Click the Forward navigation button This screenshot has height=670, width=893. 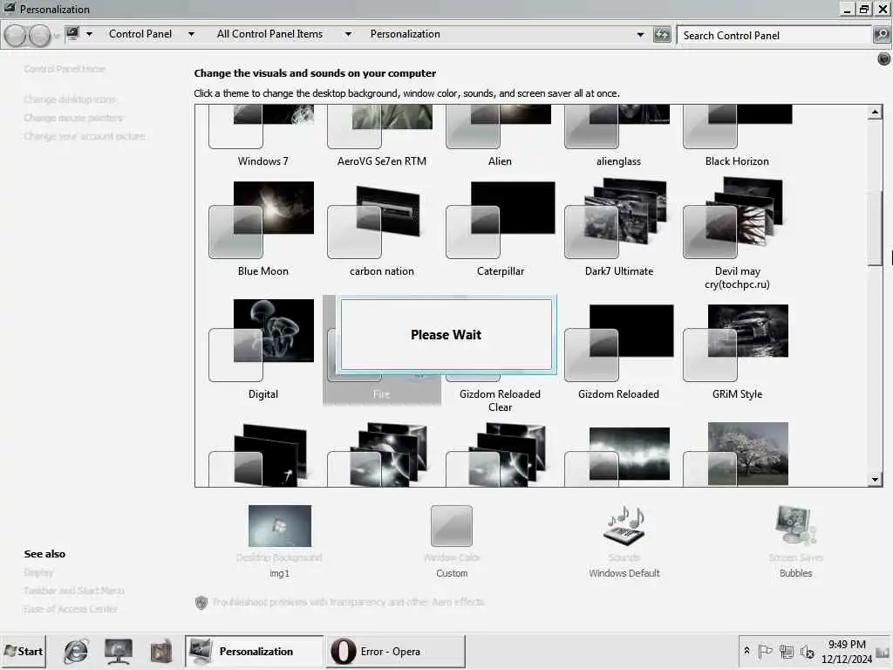pos(39,35)
